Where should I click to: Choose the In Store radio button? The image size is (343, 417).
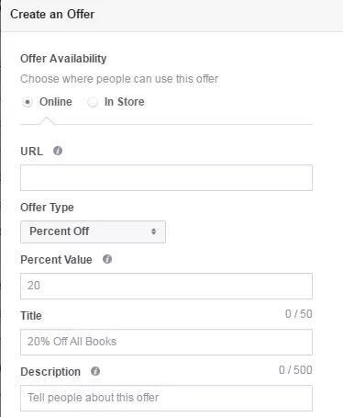(93, 102)
